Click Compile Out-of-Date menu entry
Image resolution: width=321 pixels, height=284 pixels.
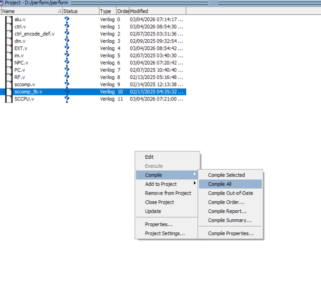click(230, 193)
